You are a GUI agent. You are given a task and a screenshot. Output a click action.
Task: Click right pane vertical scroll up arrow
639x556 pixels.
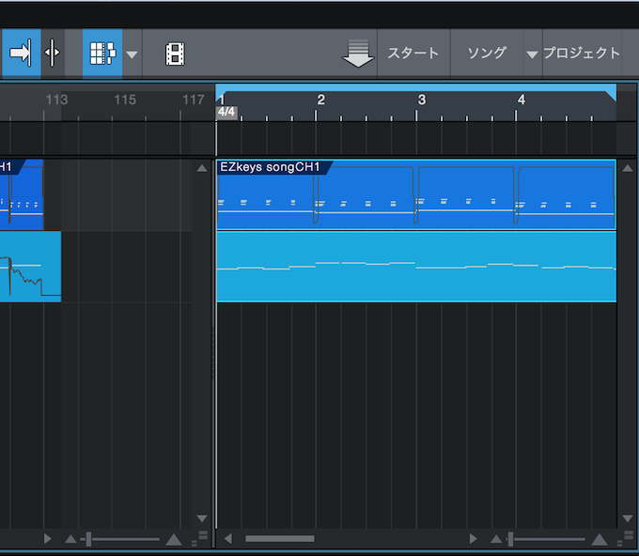tap(627, 168)
